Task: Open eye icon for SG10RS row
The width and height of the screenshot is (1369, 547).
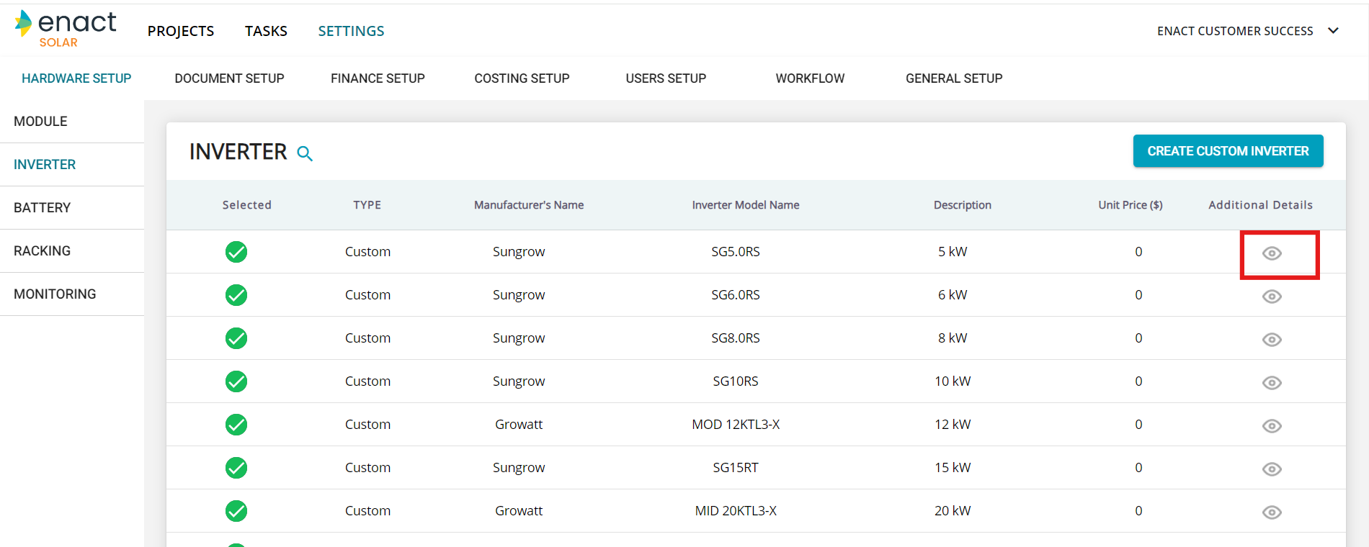Action: click(x=1272, y=383)
